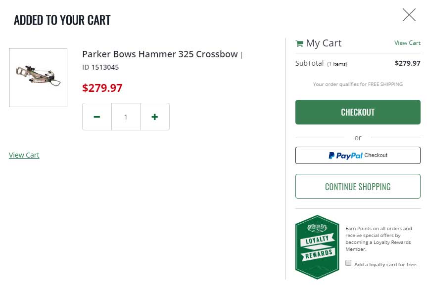427x286 pixels.
Task: Open View Cart link beside My Cart
Action: [407, 43]
